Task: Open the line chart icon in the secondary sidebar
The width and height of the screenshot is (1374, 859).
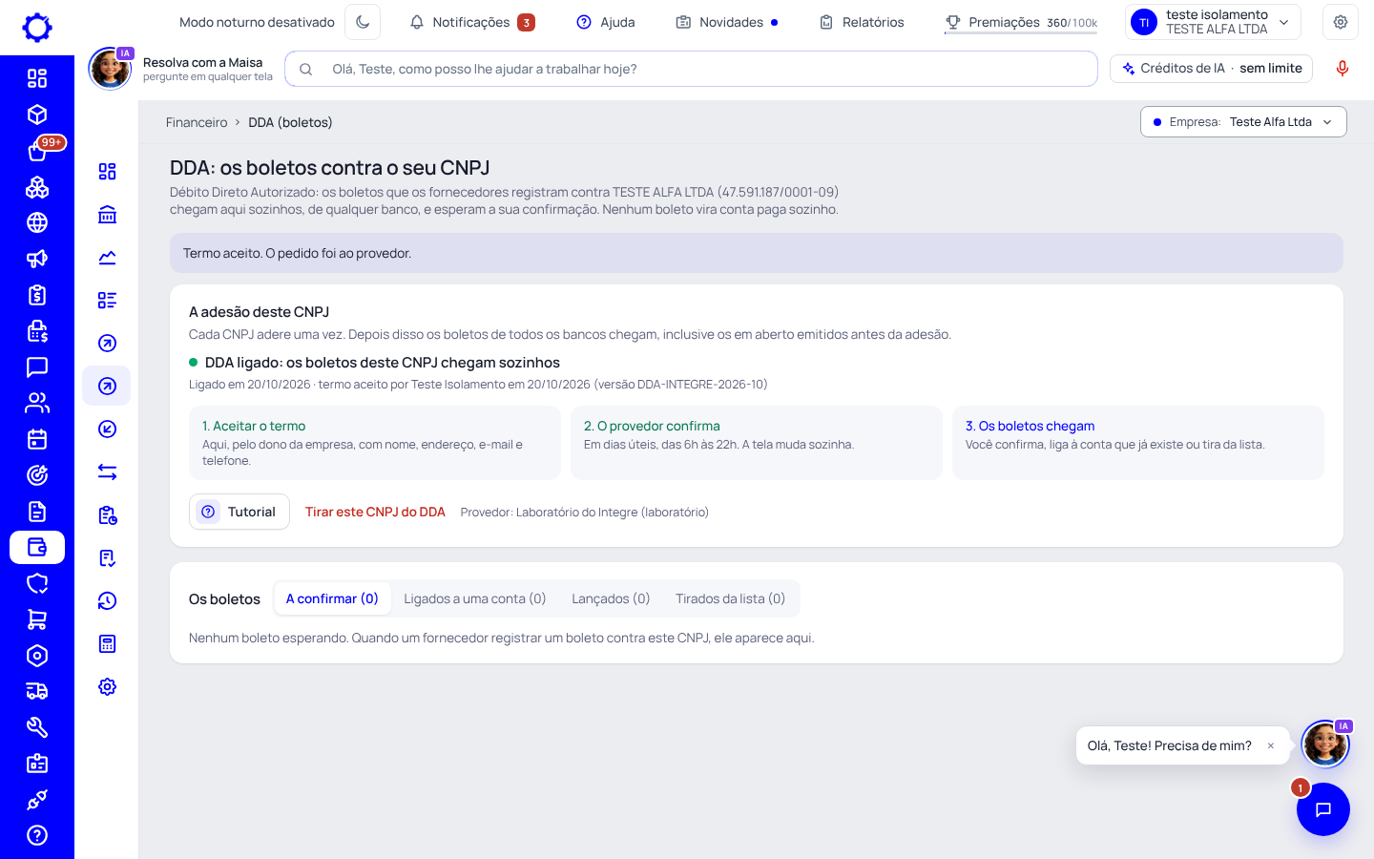Action: (107, 258)
